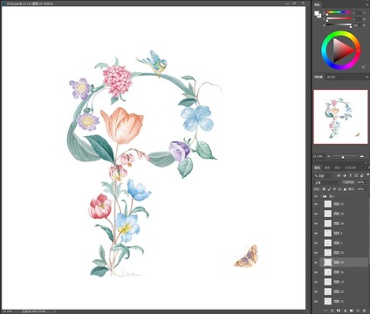Viewport: 370px width, 314px height.
Task: Lock image pixels using the brush lock icon
Action: pos(329,189)
